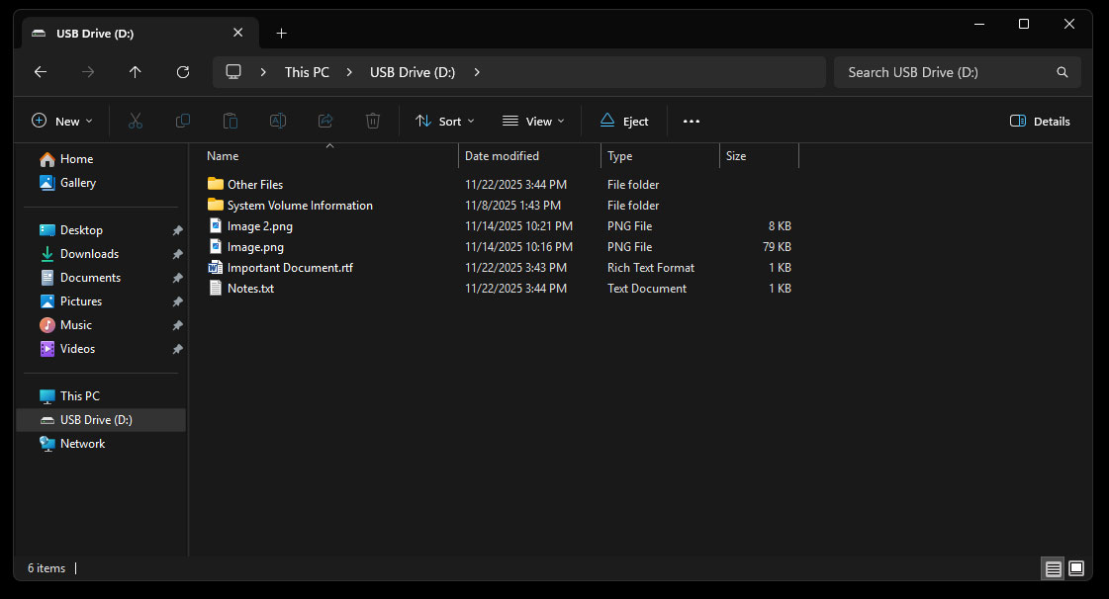Switch to large thumbnails view in status bar
Image resolution: width=1109 pixels, height=599 pixels.
click(x=1076, y=568)
